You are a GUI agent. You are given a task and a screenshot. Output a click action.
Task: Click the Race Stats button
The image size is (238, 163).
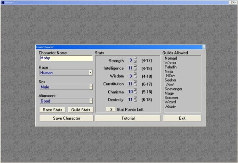(x=52, y=110)
